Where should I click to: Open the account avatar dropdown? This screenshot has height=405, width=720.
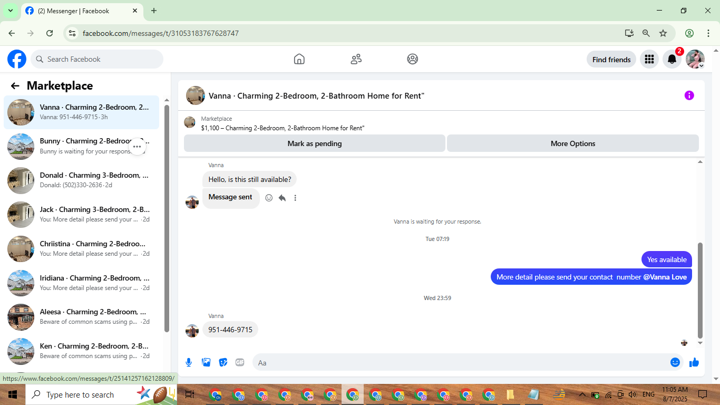(695, 60)
